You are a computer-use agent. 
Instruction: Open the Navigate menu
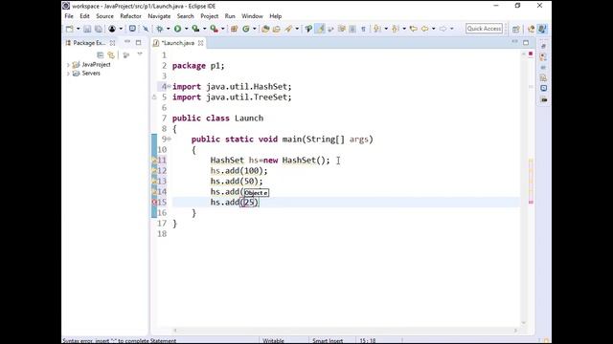click(159, 16)
